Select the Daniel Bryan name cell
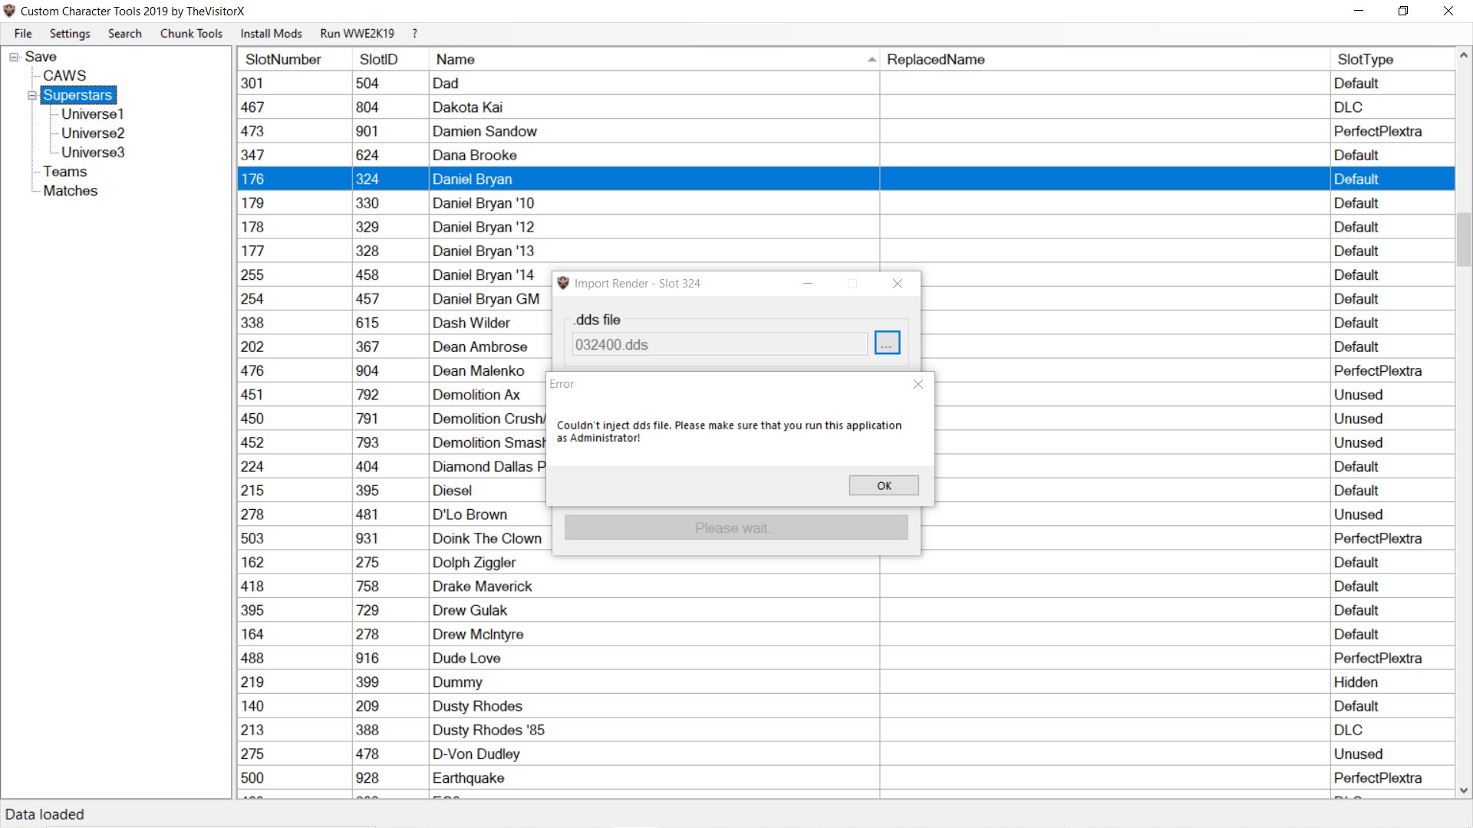 [654, 179]
